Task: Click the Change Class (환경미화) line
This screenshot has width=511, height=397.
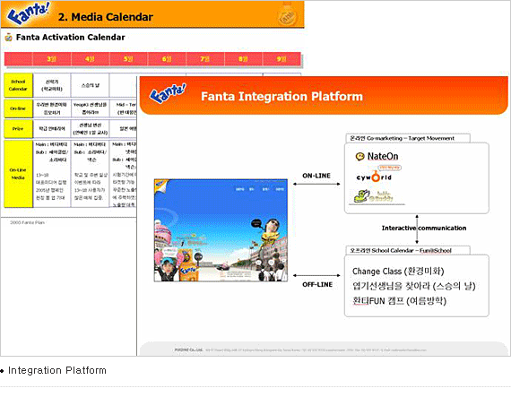Action: coord(398,271)
